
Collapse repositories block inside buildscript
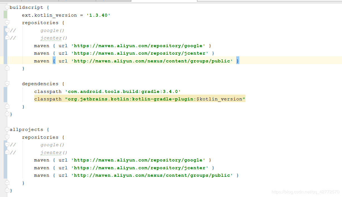tap(7, 23)
